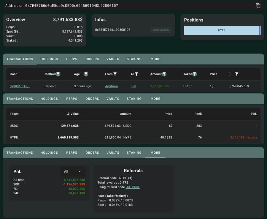Open the Token column filter icon
This screenshot has width=267, height=219.
[x=194, y=74]
